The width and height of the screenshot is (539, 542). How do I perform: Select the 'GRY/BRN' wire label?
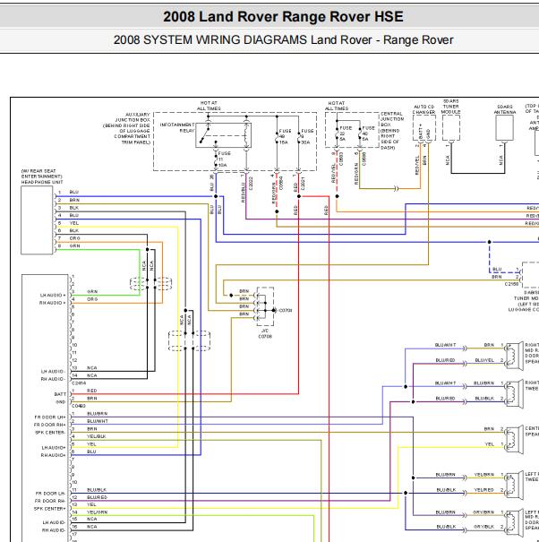tap(483, 512)
